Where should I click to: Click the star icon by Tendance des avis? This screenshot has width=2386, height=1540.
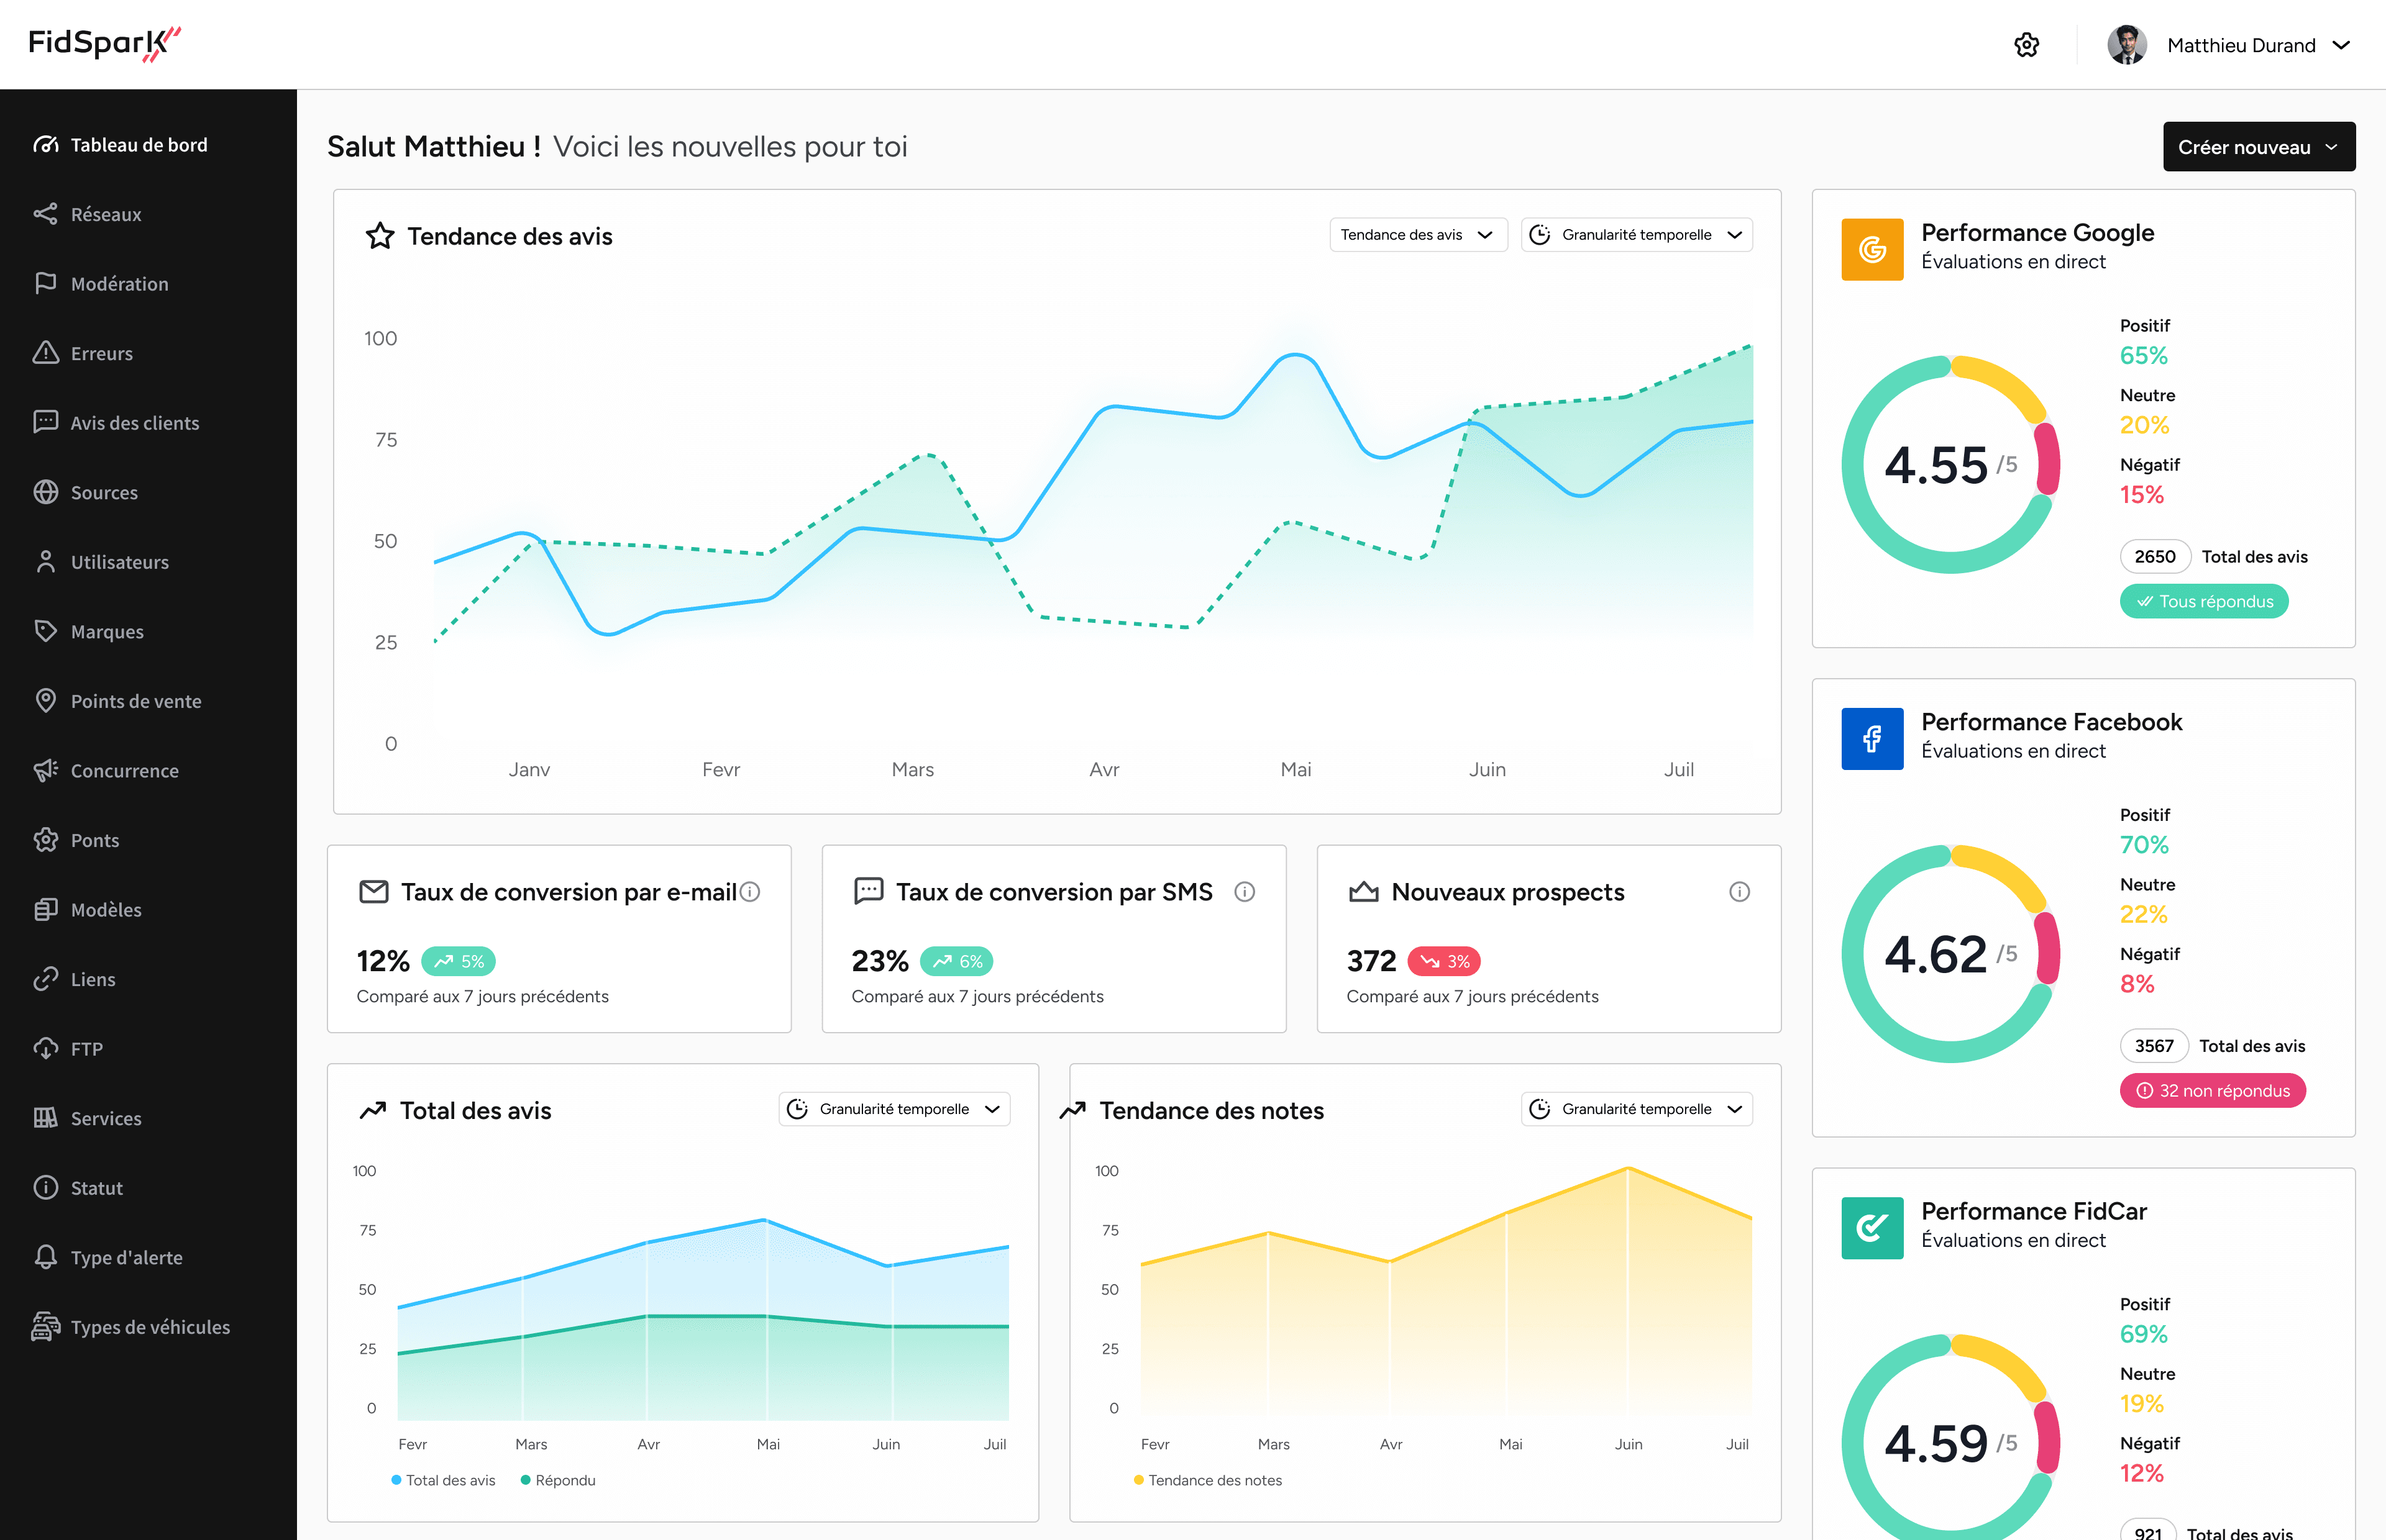pyautogui.click(x=380, y=236)
